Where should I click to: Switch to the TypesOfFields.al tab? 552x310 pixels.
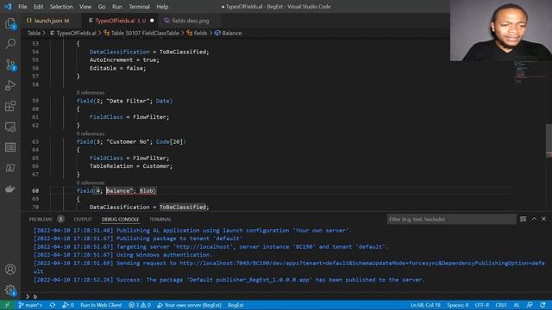point(121,21)
